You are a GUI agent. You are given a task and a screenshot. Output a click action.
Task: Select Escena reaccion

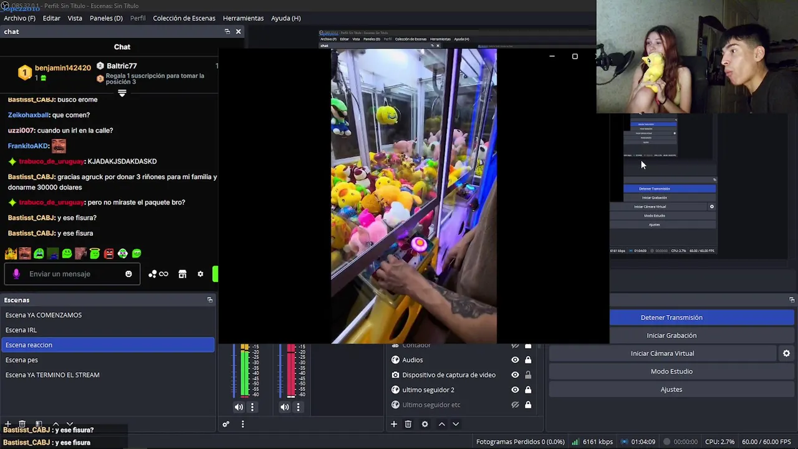click(x=107, y=345)
